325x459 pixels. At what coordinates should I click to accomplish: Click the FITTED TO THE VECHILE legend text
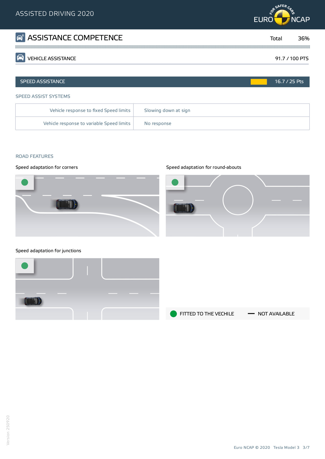coord(207,314)
